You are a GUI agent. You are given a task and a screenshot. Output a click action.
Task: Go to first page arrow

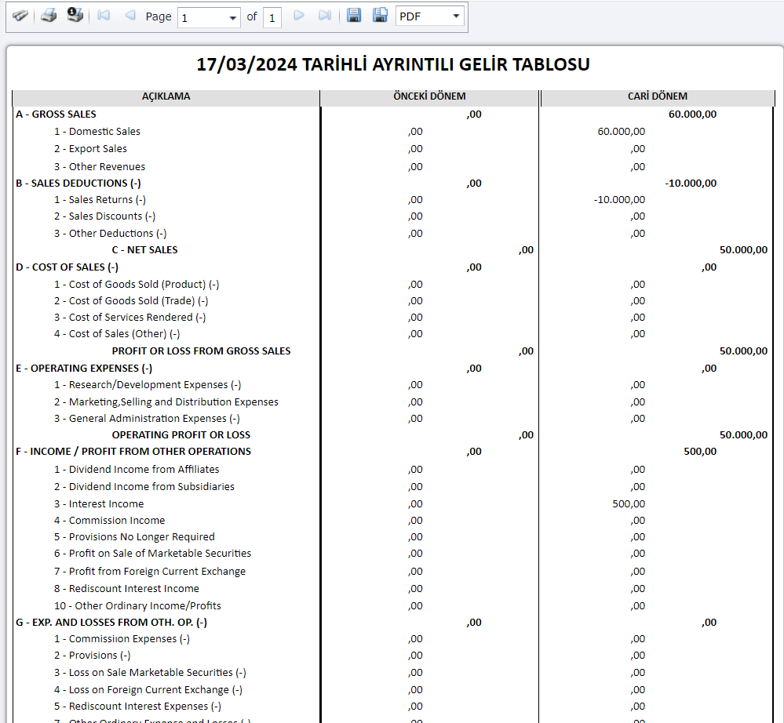(x=104, y=16)
